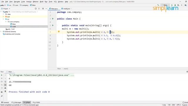188x106 pixels.
Task: Expand External Libraries node
Action: pyautogui.click(x=1, y=32)
